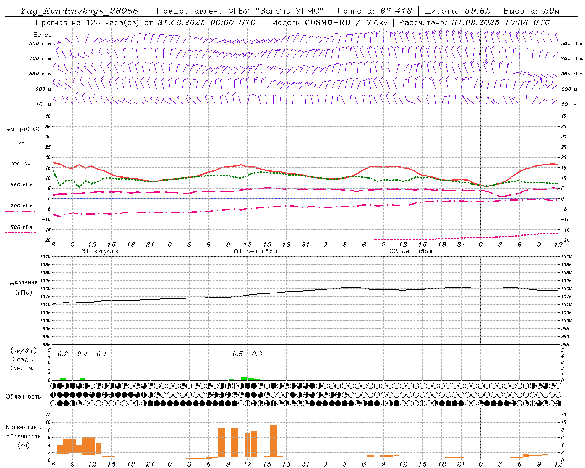The width and height of the screenshot is (585, 468).
Task: Click the Модель COSMO-RU / 6.6км text
Action: 330,22
